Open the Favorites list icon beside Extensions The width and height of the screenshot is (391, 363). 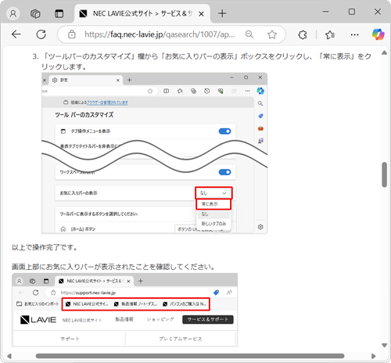330,34
